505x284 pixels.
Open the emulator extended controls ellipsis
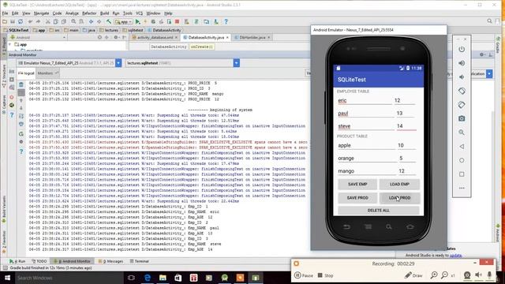click(x=462, y=188)
